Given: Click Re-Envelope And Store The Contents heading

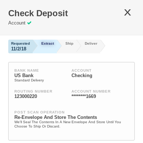Looking at the screenshot, I should pyautogui.click(x=56, y=117).
